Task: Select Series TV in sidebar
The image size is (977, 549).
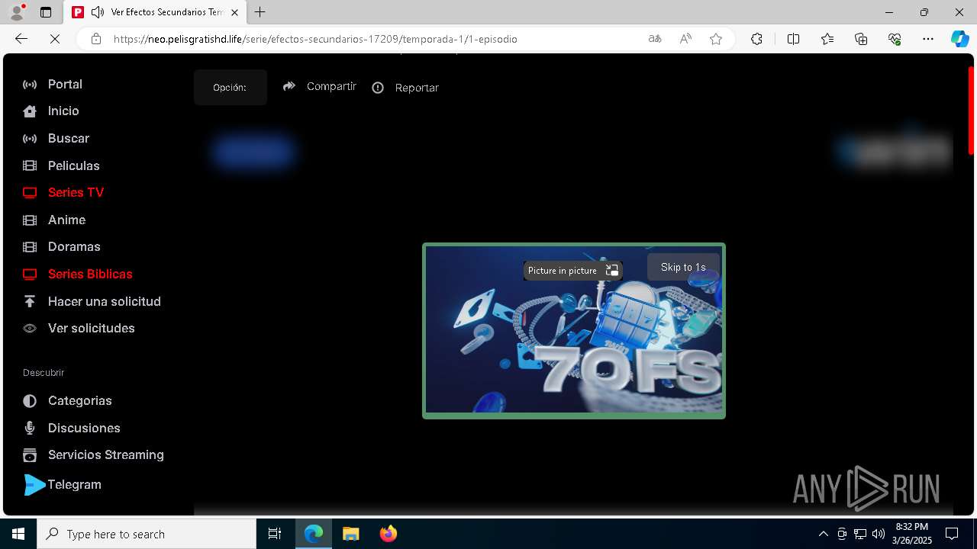Action: pos(76,192)
